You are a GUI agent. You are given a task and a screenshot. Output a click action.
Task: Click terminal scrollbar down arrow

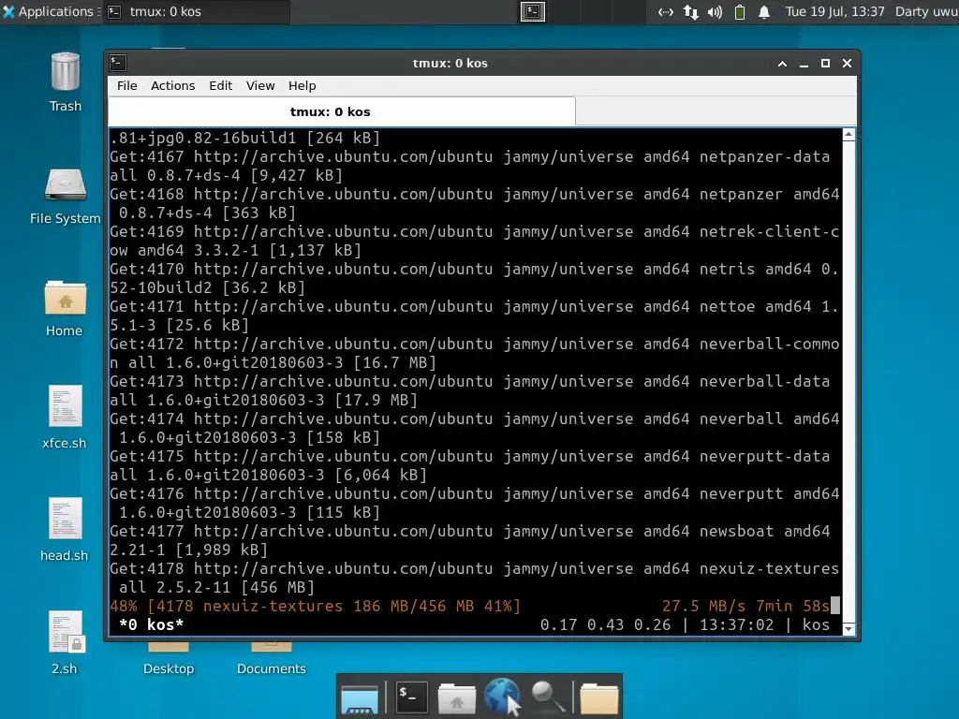point(848,628)
